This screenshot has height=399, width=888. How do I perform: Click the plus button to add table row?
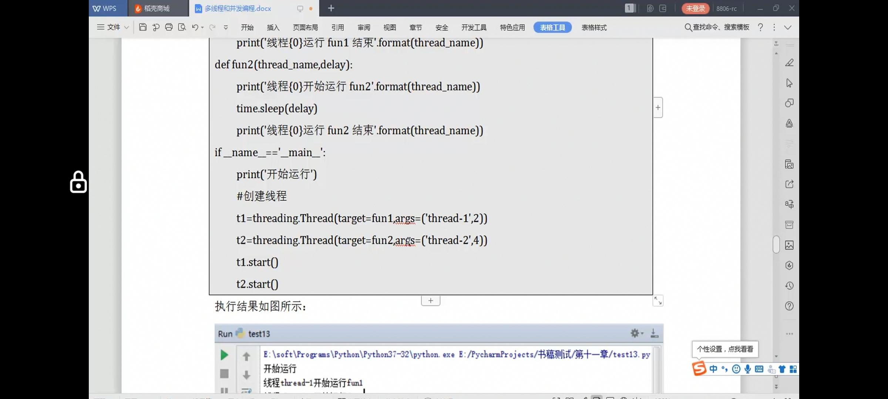click(x=431, y=301)
